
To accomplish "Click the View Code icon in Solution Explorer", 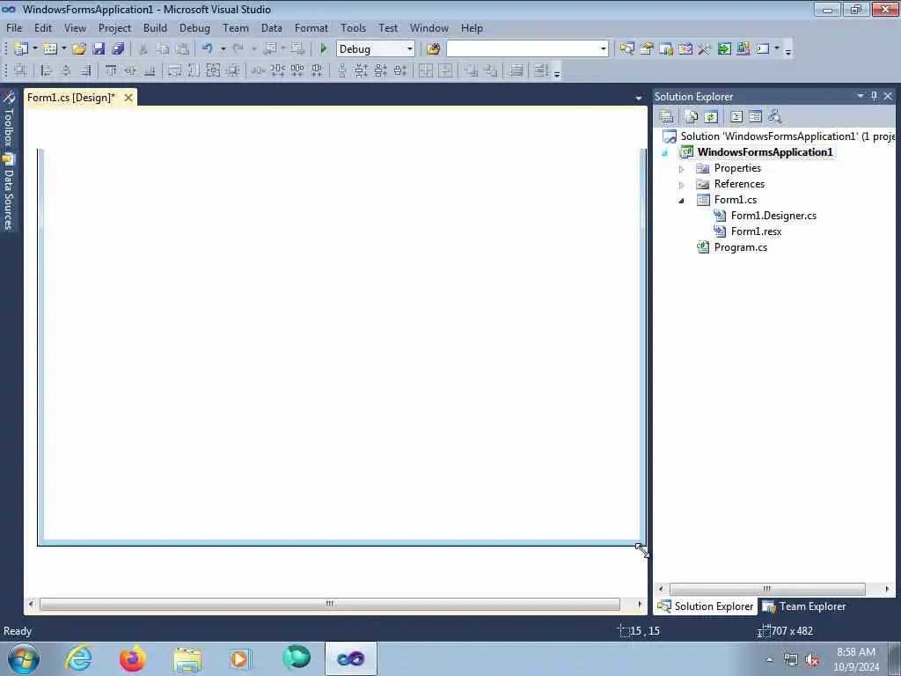I will (736, 117).
